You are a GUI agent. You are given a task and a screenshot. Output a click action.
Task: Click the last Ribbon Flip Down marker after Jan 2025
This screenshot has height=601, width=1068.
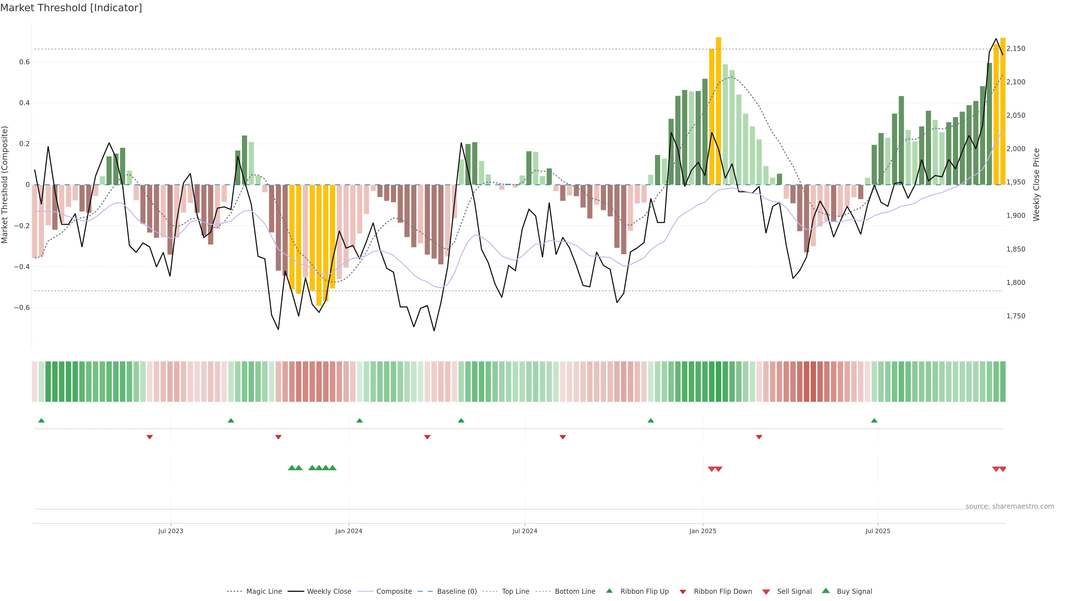click(x=759, y=437)
